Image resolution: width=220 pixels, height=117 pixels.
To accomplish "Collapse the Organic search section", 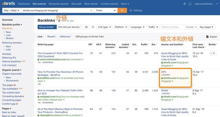I will (x=12, y=70).
